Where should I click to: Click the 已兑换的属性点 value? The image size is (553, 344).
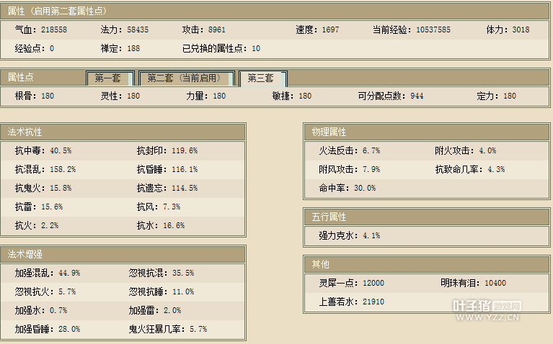pyautogui.click(x=221, y=49)
